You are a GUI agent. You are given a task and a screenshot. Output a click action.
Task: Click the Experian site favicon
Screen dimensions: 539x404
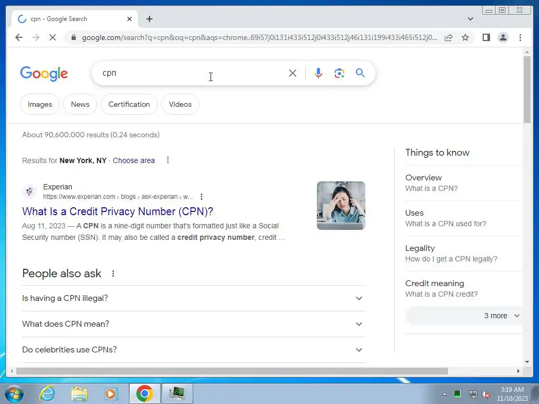(29, 191)
